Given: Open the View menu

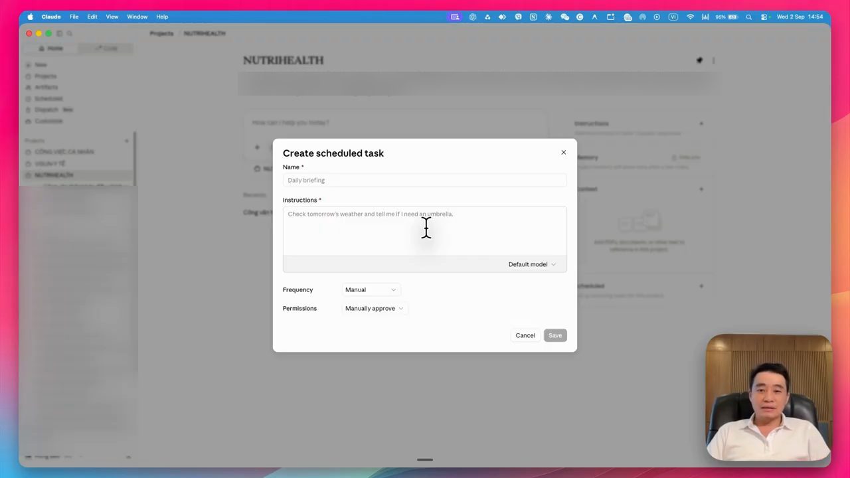Looking at the screenshot, I should click(x=112, y=17).
